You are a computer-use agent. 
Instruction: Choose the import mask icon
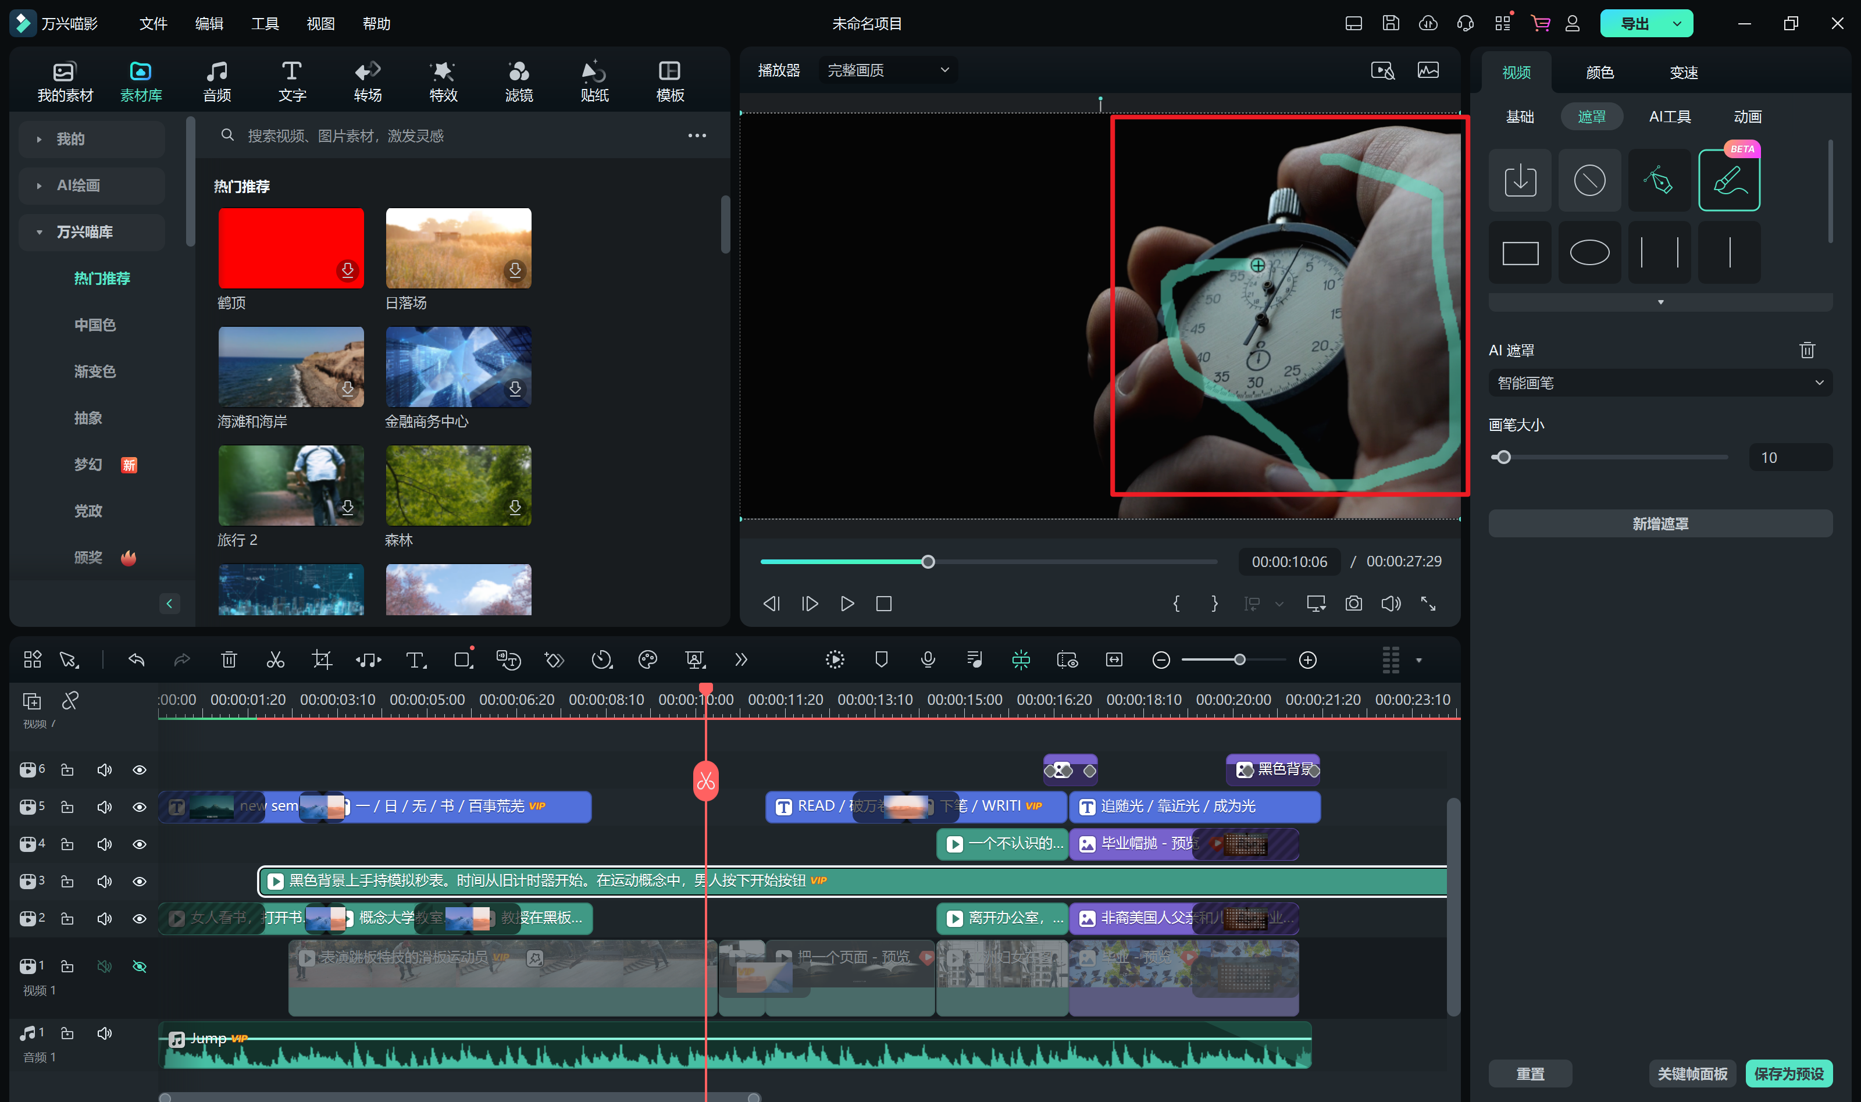[x=1520, y=180]
